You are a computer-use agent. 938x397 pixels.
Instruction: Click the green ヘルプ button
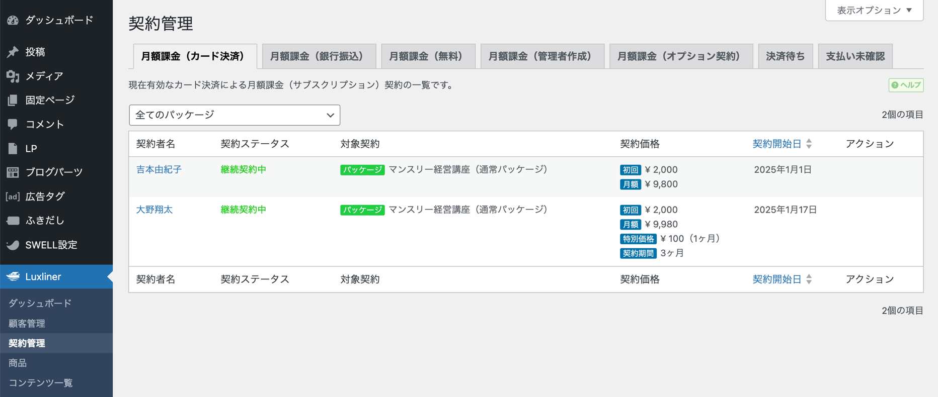pos(906,85)
